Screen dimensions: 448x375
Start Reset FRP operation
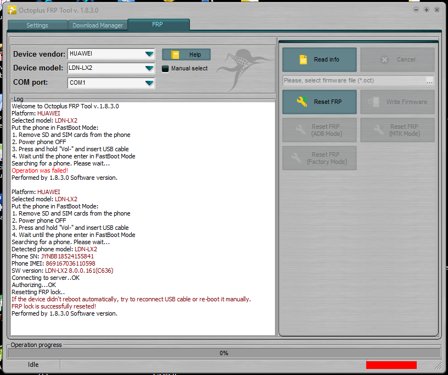point(320,102)
